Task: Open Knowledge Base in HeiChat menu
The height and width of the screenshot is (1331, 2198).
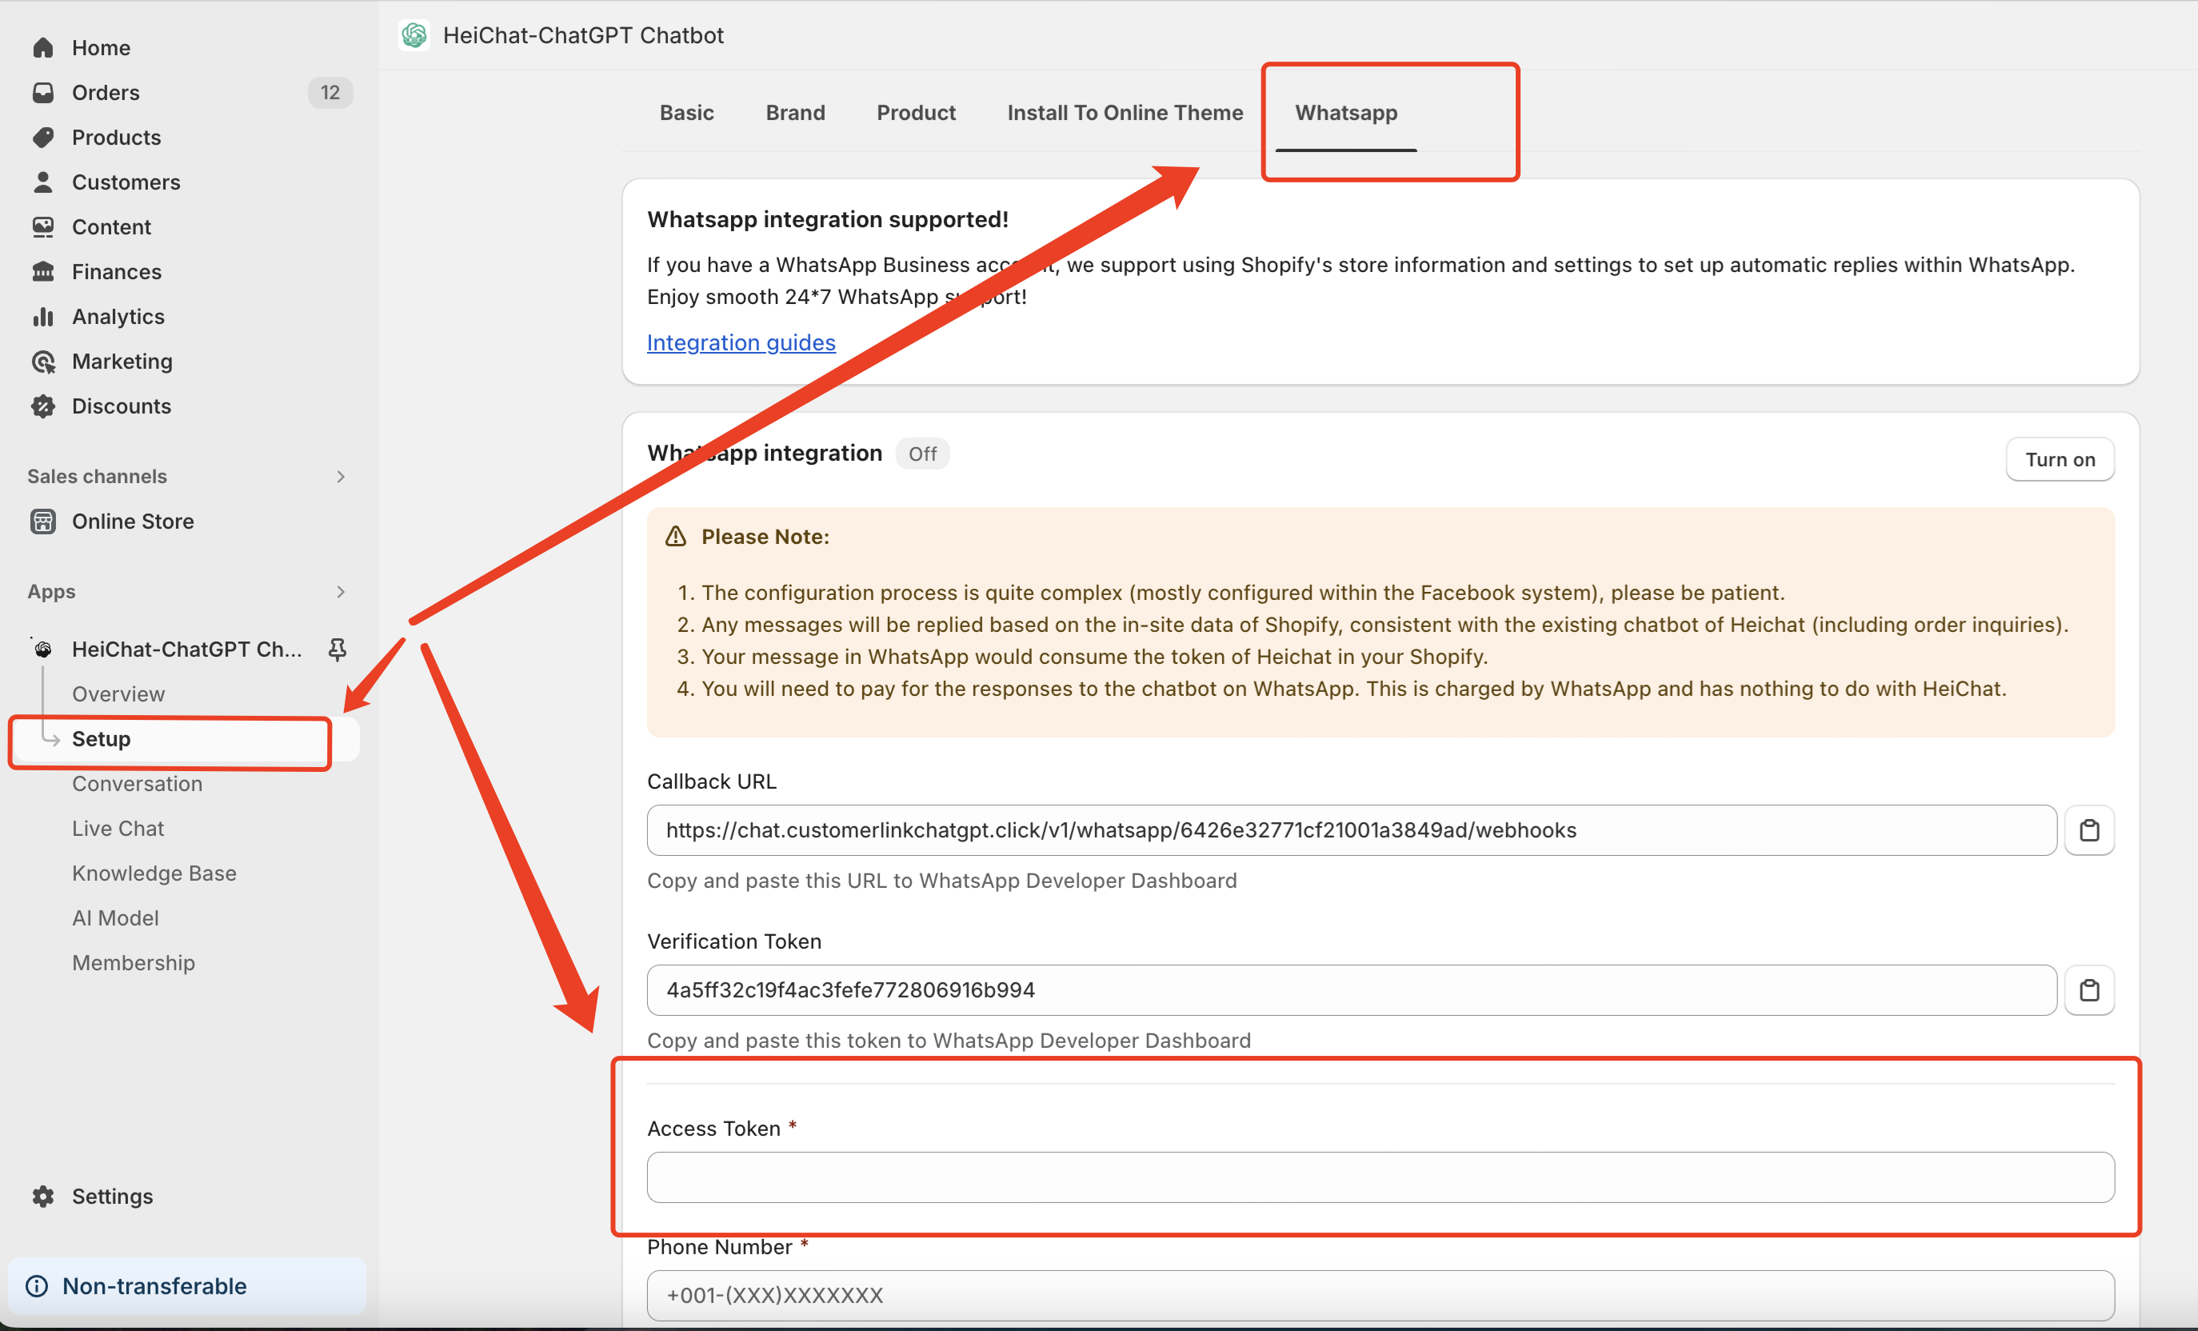Action: coord(154,873)
